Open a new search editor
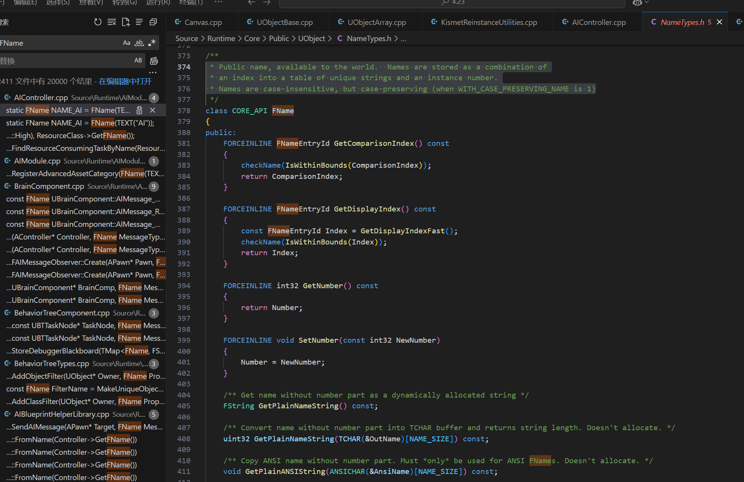The width and height of the screenshot is (744, 482). point(126,22)
